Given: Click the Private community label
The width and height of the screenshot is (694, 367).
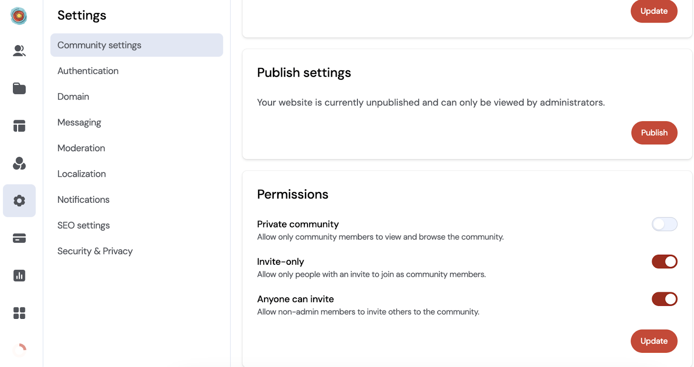Looking at the screenshot, I should pyautogui.click(x=298, y=224).
